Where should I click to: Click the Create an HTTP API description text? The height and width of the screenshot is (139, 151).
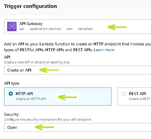click(x=31, y=99)
